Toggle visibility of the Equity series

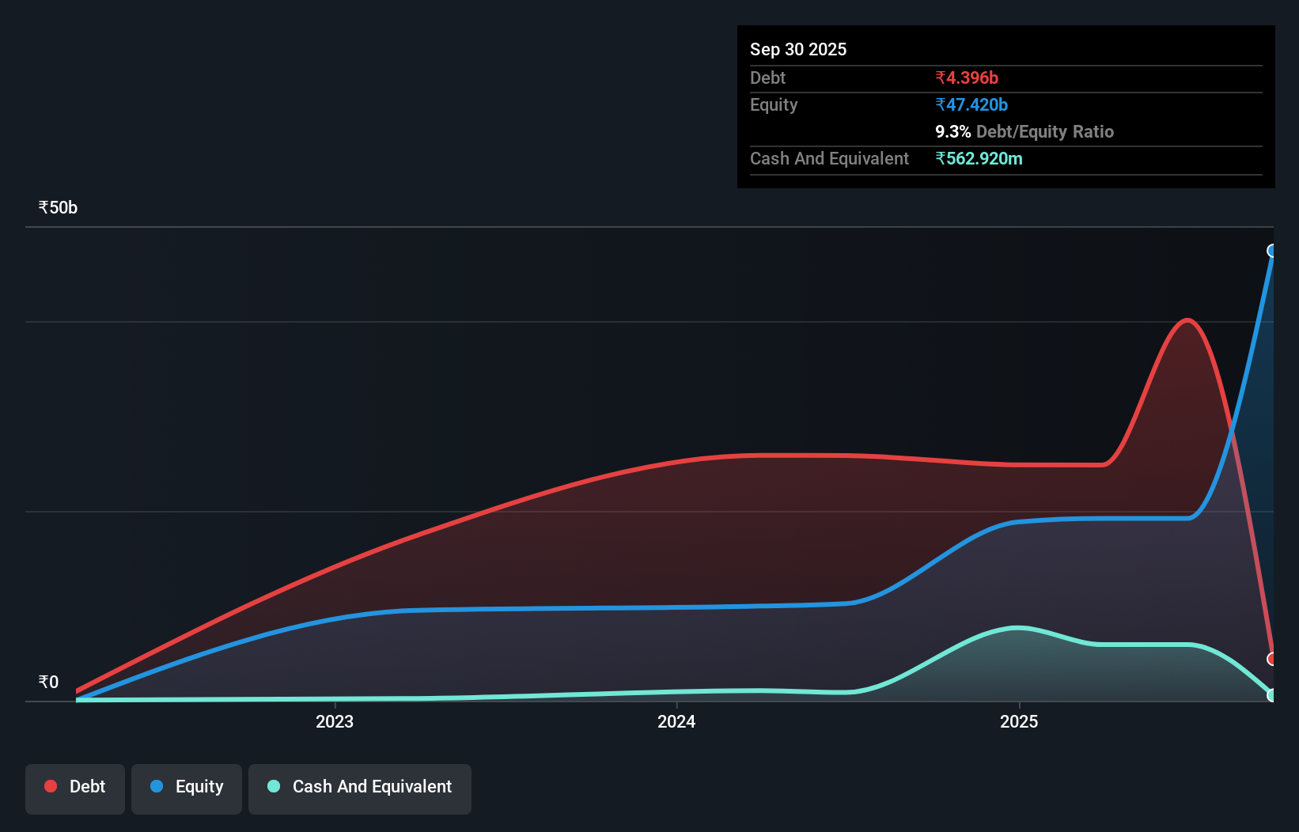point(186,787)
